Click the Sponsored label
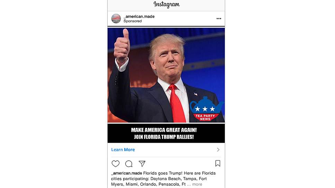 point(133,21)
